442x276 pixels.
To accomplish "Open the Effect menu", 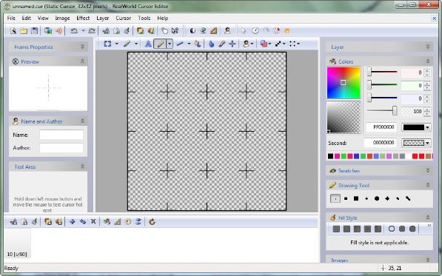I will point(83,18).
